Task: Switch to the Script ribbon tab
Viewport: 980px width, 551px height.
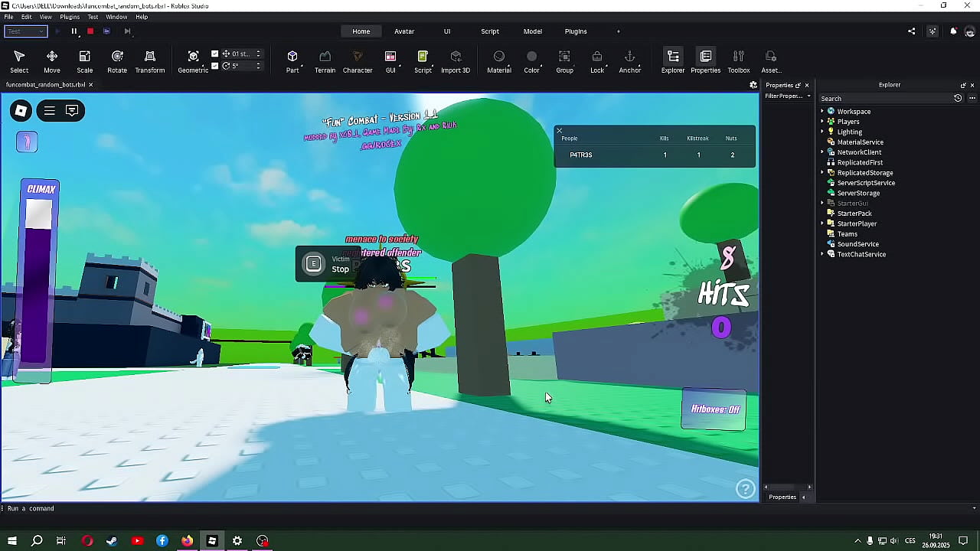Action: (489, 31)
